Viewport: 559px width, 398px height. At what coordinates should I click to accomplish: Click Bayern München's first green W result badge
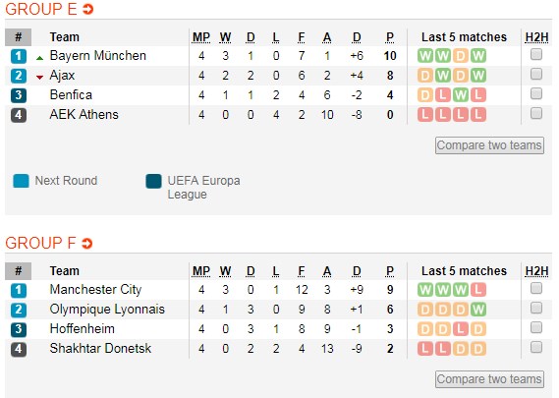(x=425, y=56)
